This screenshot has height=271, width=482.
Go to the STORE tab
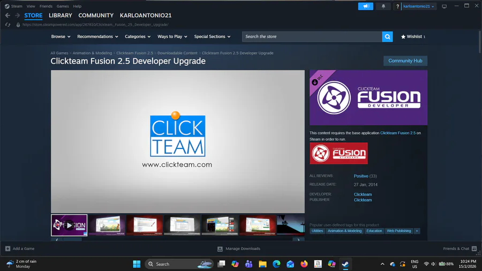click(x=33, y=16)
